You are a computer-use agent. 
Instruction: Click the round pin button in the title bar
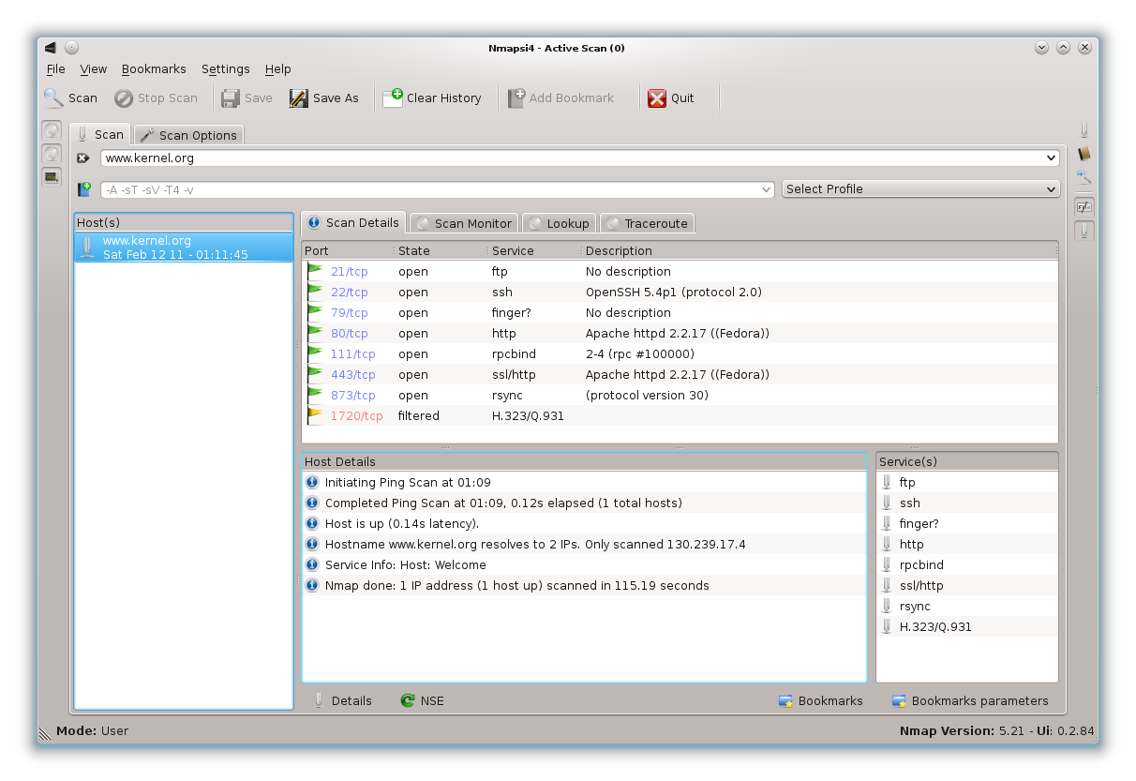tap(72, 48)
